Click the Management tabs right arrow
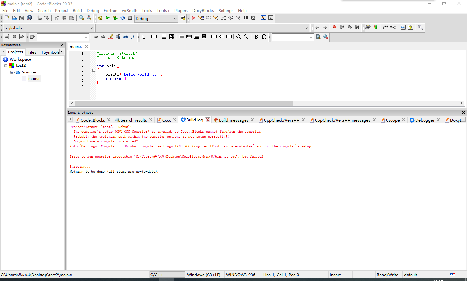The width and height of the screenshot is (467, 281). coord(62,52)
